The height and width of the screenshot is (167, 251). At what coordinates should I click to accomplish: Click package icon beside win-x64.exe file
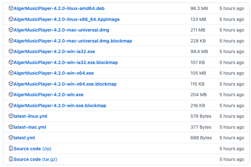tap(11, 73)
